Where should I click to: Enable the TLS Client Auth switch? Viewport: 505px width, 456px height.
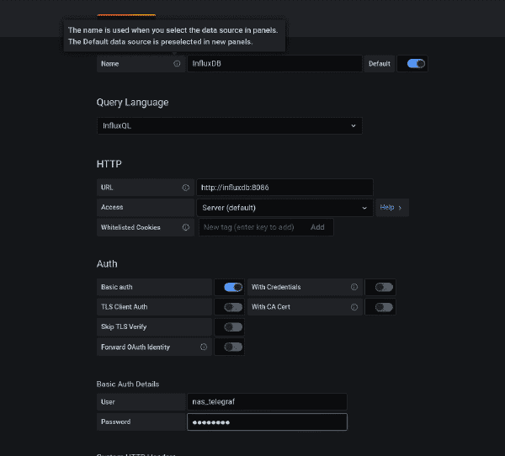(x=233, y=307)
